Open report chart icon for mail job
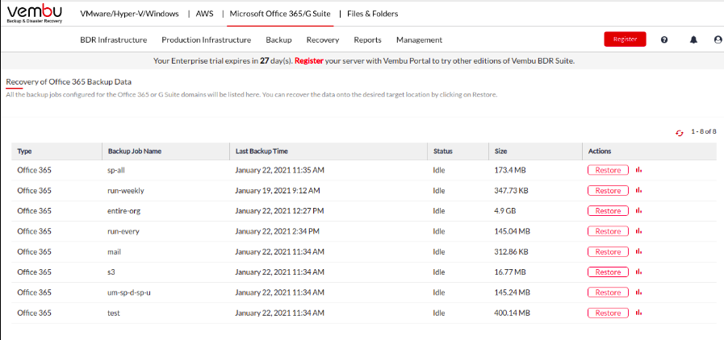 pos(639,251)
